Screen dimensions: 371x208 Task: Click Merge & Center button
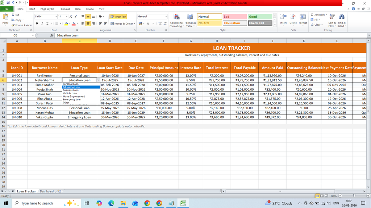coord(122,23)
